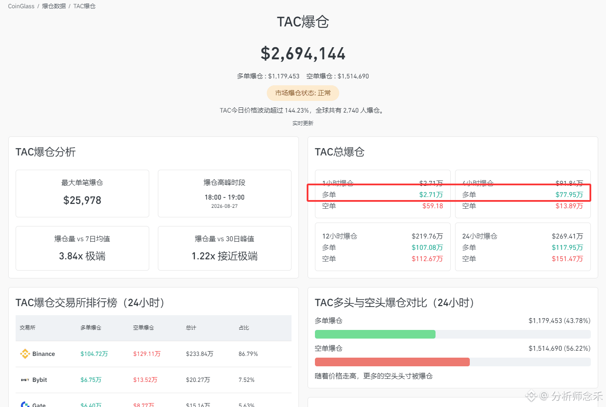The height and width of the screenshot is (407, 606).
Task: Select the TAC爆仓 breadcrumb item
Action: pyautogui.click(x=85, y=6)
